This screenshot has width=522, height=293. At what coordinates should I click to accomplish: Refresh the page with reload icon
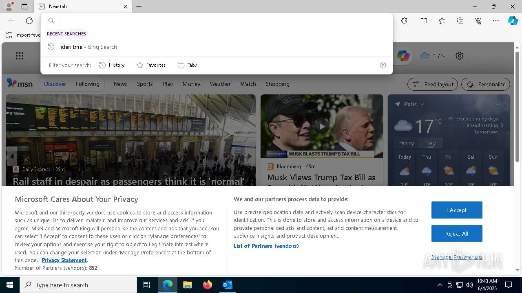point(29,21)
